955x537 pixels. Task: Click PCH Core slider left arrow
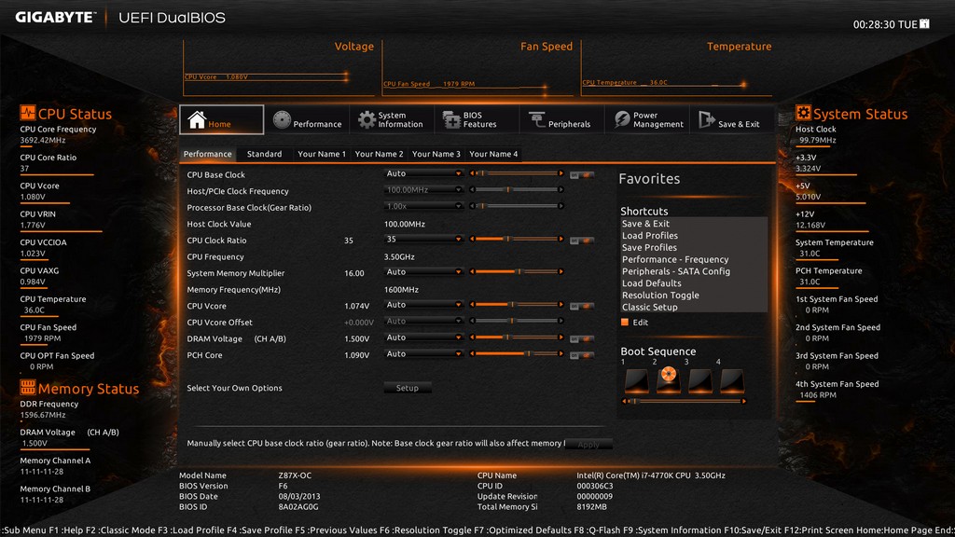pyautogui.click(x=472, y=353)
